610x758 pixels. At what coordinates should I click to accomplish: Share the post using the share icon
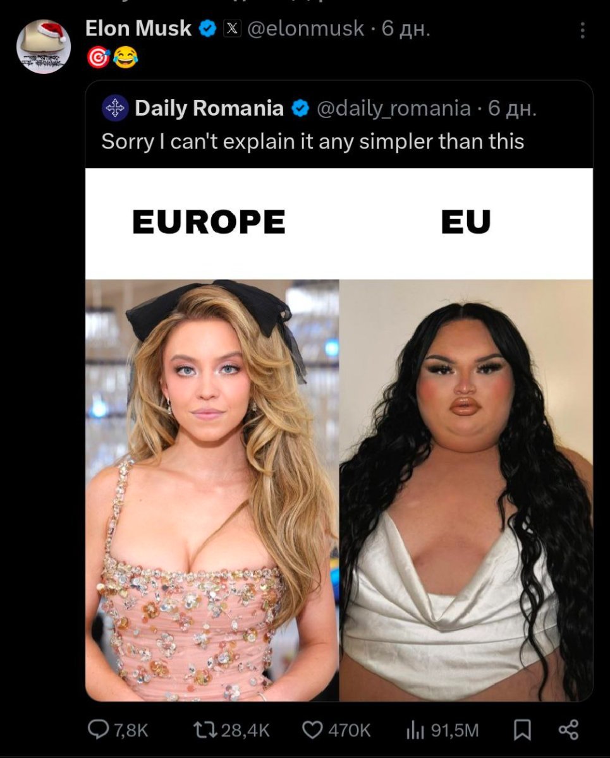point(569,731)
